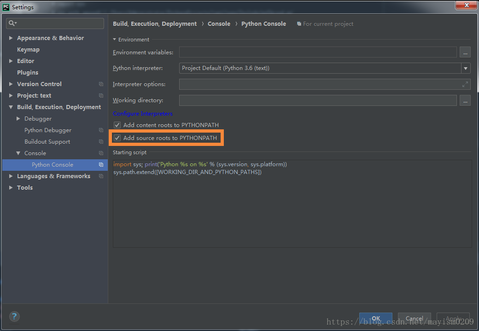Click the search magnifier icon in settings

coord(12,23)
